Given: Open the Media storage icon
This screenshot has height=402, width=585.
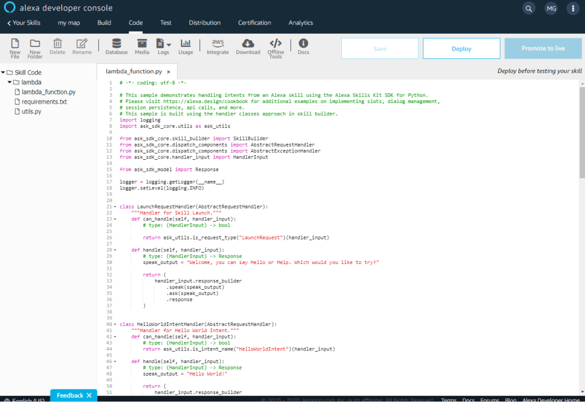Looking at the screenshot, I should pyautogui.click(x=142, y=44).
